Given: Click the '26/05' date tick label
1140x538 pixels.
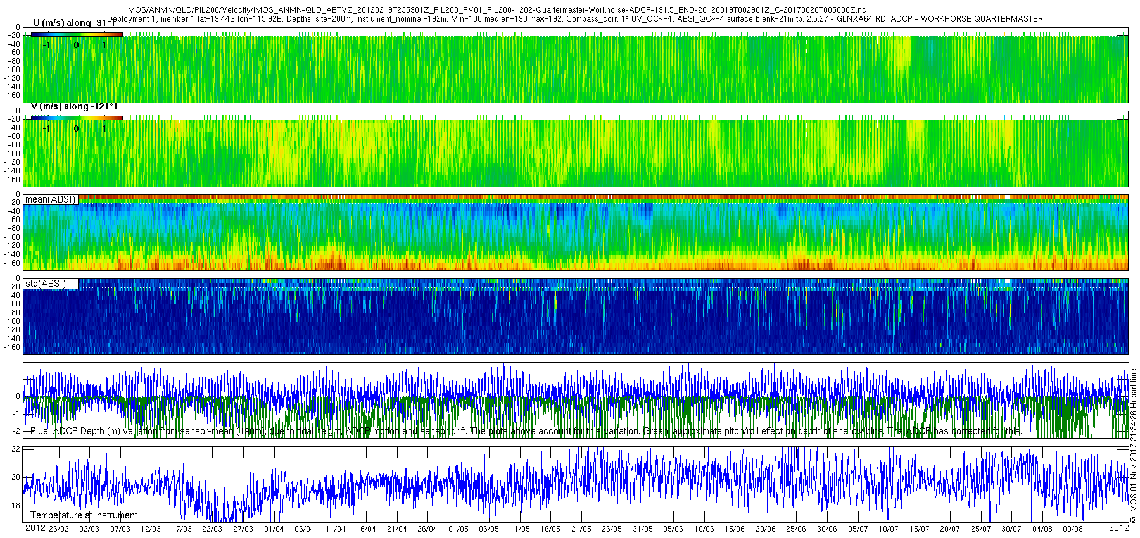Looking at the screenshot, I should [612, 529].
